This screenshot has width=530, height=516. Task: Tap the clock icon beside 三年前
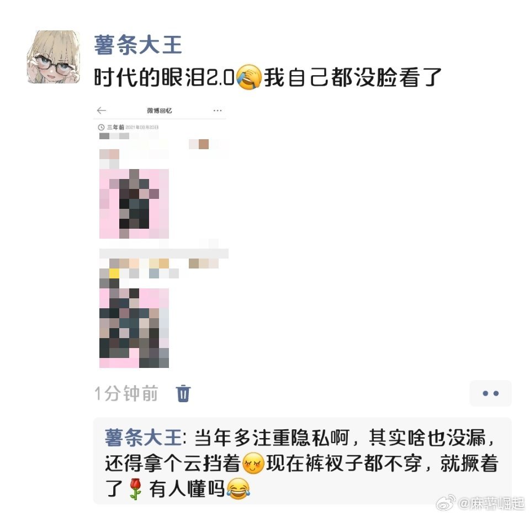coord(100,127)
